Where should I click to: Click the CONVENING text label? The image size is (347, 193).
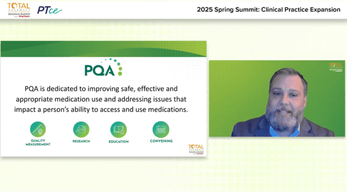click(161, 141)
